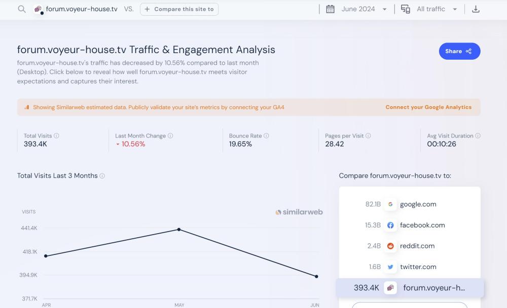Click the download icon in top bar

pos(476,9)
